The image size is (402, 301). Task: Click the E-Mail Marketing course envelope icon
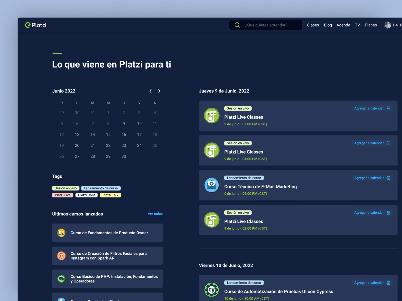(x=212, y=185)
